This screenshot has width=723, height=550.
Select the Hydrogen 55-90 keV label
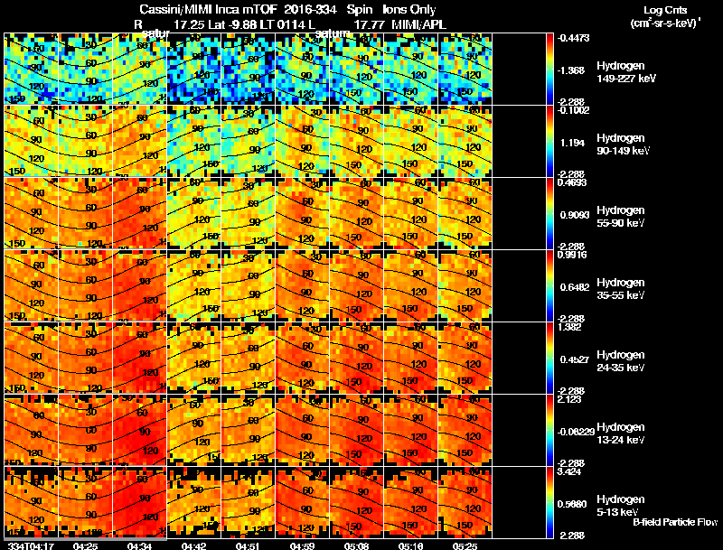[621, 217]
